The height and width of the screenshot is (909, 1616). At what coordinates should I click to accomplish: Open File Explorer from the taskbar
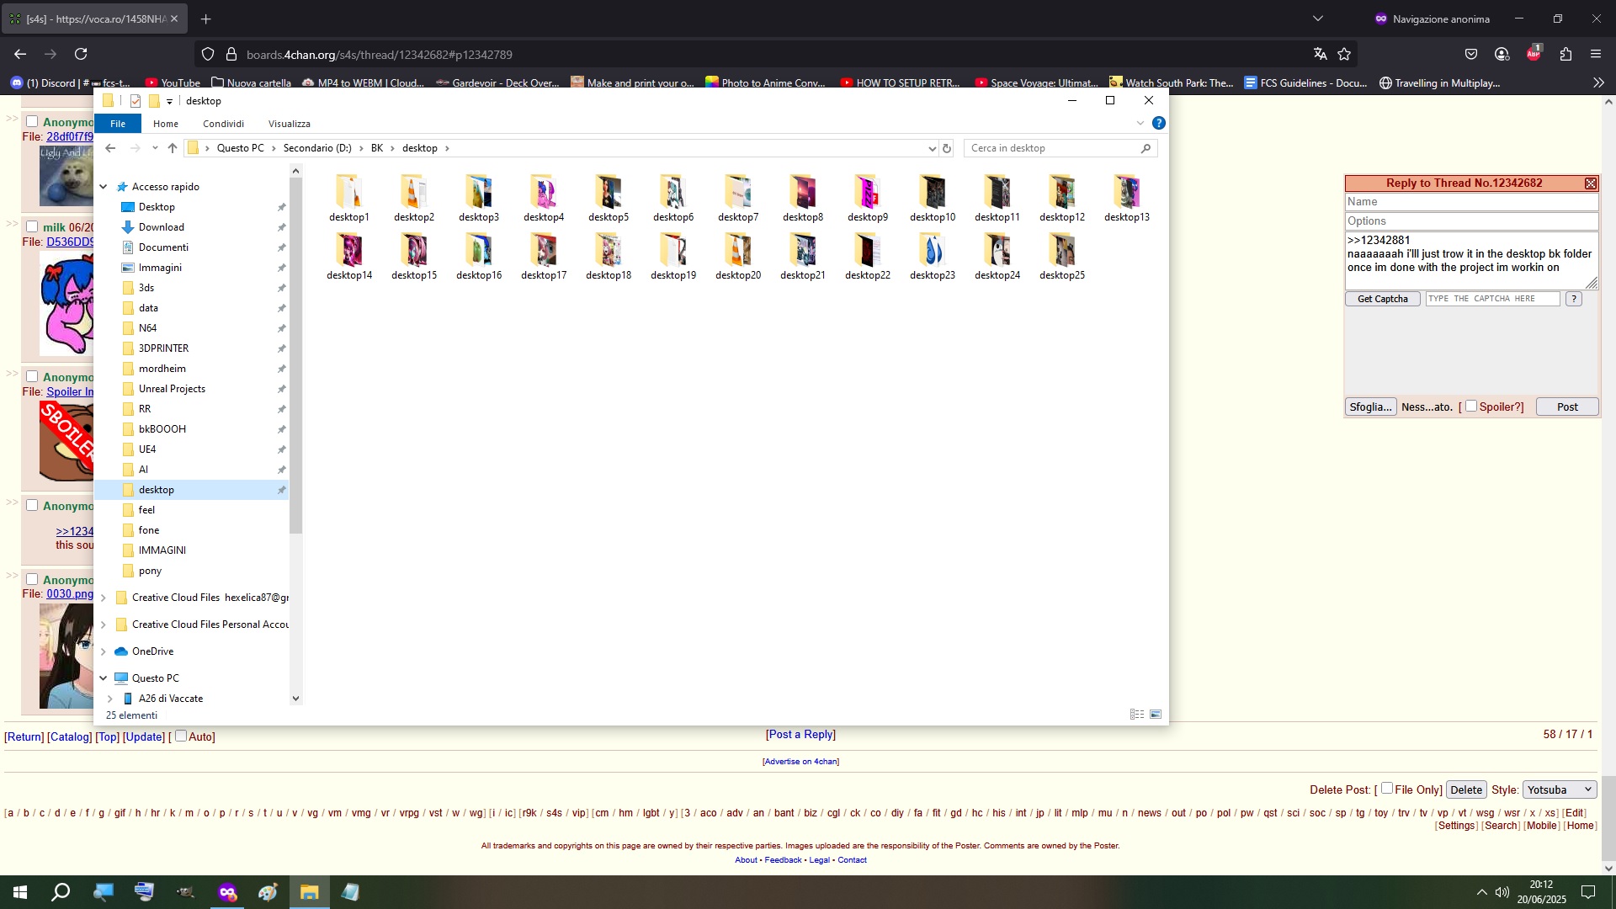click(309, 892)
